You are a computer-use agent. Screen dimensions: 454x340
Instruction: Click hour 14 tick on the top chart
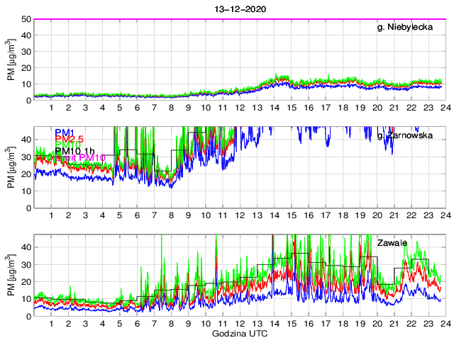(x=275, y=108)
